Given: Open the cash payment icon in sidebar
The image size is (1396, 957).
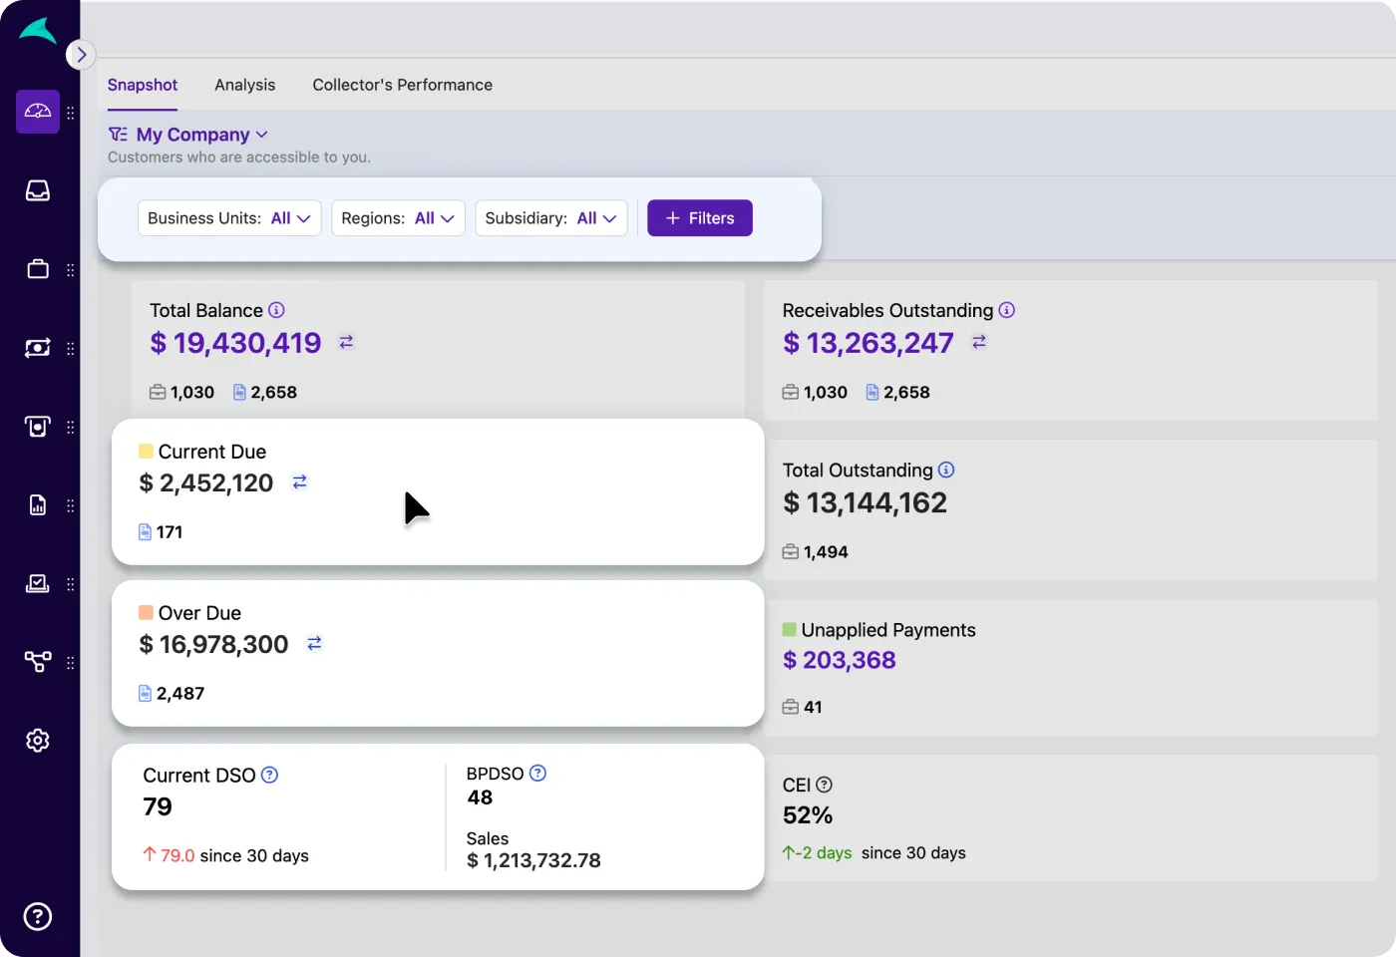Looking at the screenshot, I should pos(38,348).
